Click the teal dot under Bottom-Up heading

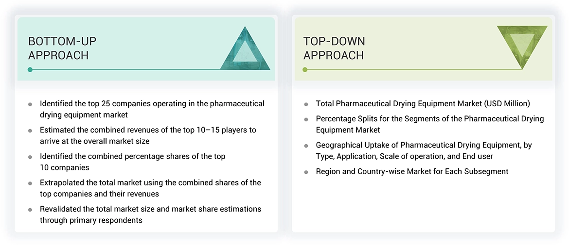point(30,70)
